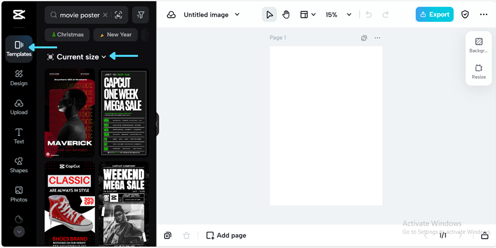Open the Resize tool
The height and width of the screenshot is (248, 496).
pos(479,71)
